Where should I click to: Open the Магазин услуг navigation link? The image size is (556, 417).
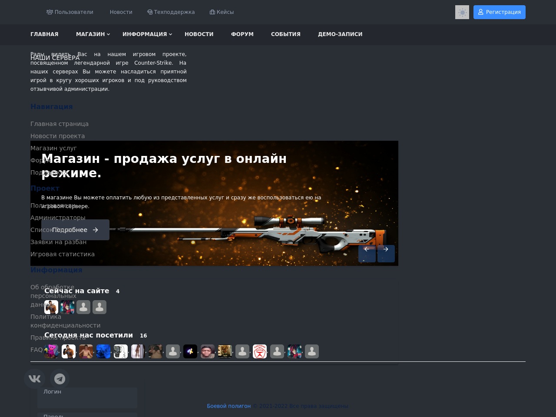[53, 148]
